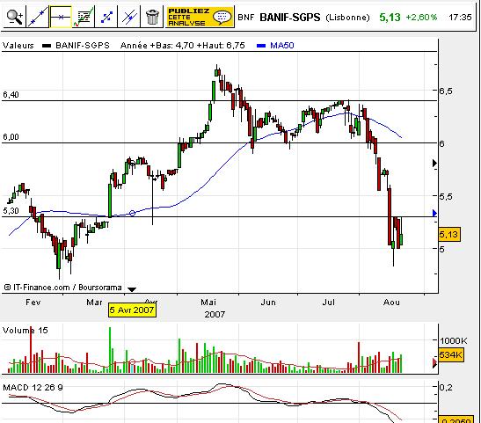
Task: Click the MACD 12 26 9 indicator label
Action: (33, 388)
